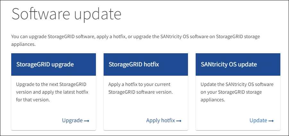Select the Update link for SANtricity OS
Image resolution: width=289 pixels, height=136 pixels.
pos(258,121)
